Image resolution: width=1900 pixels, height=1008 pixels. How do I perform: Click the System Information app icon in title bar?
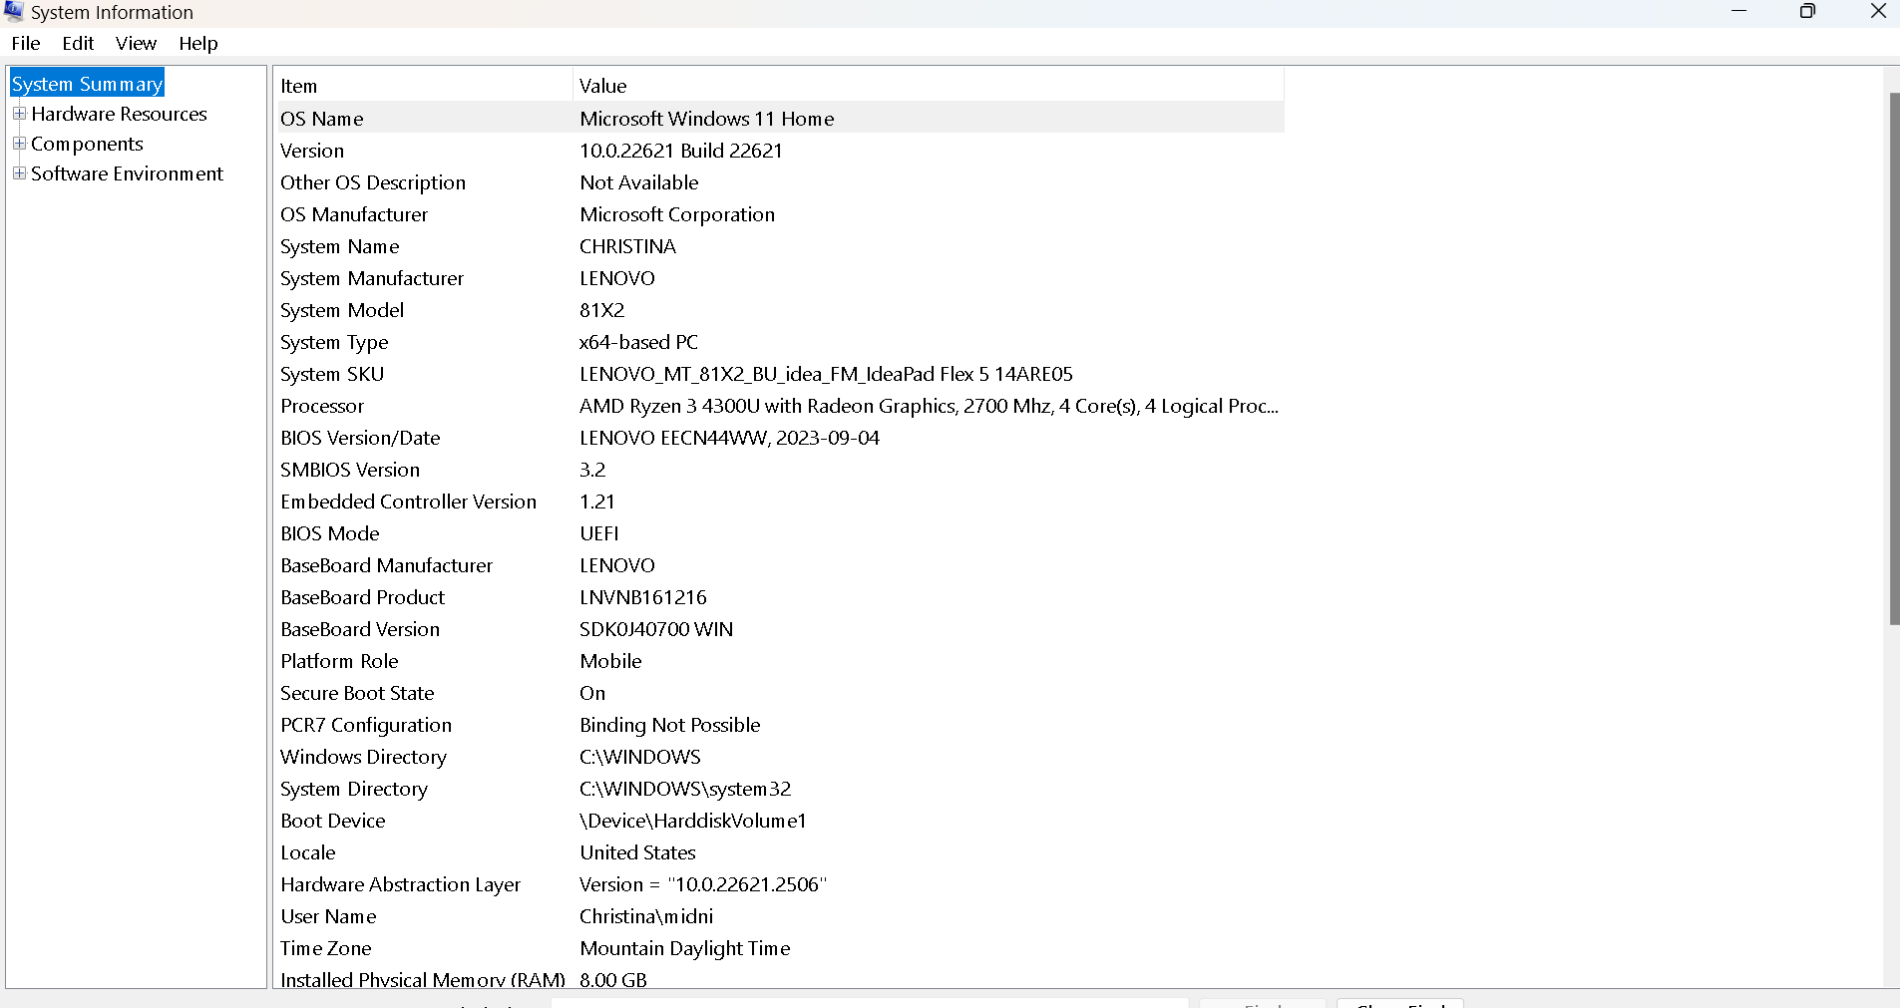[x=14, y=11]
